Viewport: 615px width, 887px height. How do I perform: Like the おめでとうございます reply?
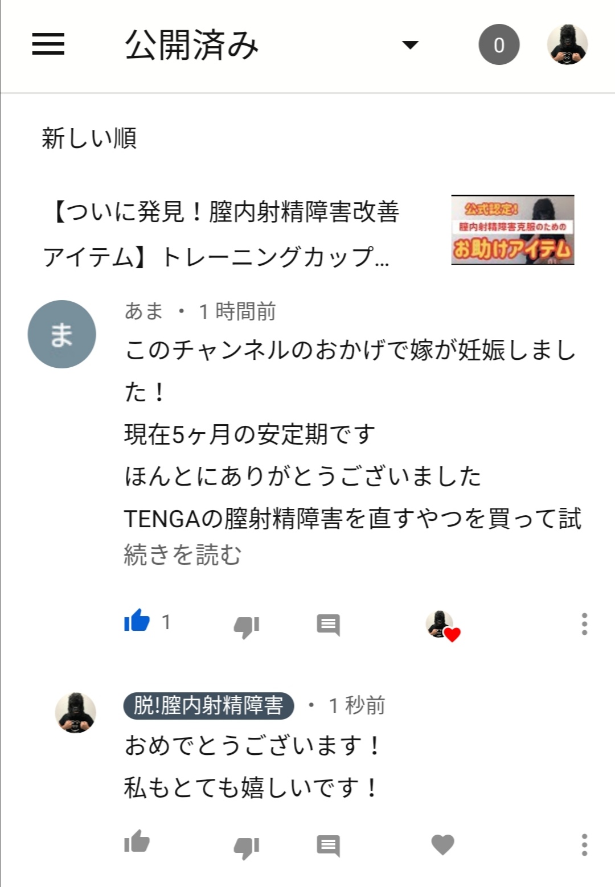pyautogui.click(x=137, y=841)
